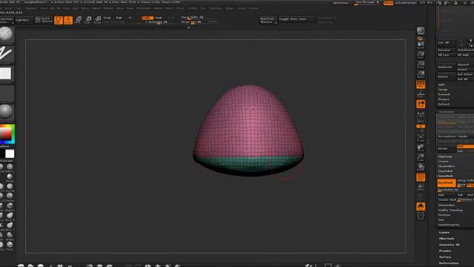Expand the ZRemesher section
This screenshot has width=474, height=267.
[447, 205]
